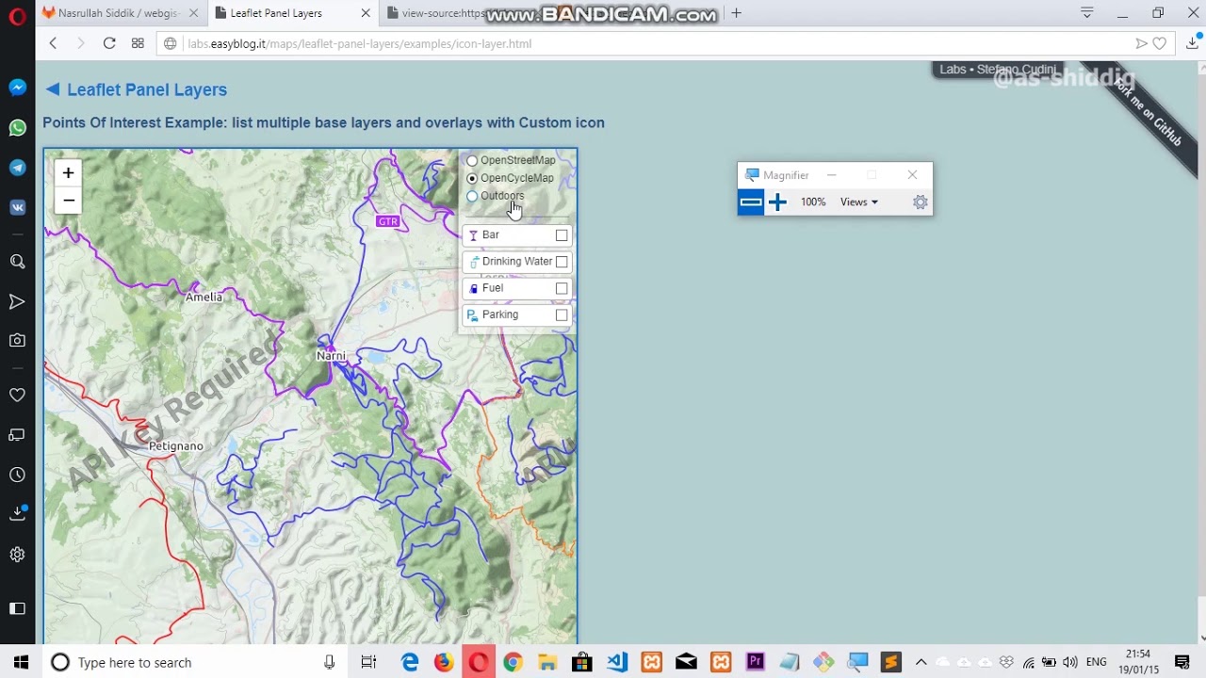Launch Microsoft Edge from taskbar
The image size is (1206, 678).
[410, 662]
